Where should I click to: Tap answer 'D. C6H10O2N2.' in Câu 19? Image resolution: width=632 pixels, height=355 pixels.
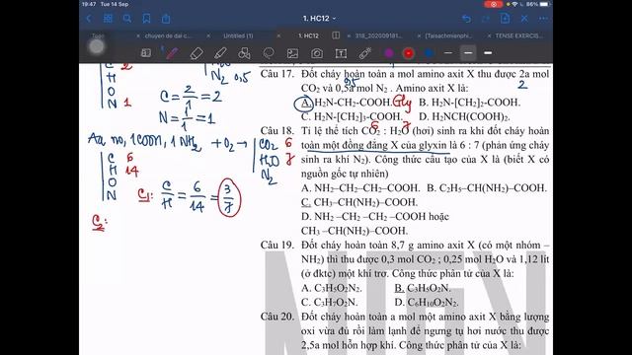coord(427,303)
